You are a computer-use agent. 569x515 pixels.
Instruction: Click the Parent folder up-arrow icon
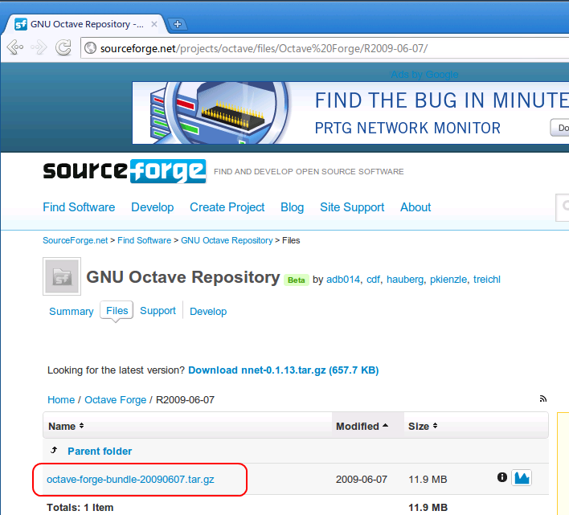[54, 451]
